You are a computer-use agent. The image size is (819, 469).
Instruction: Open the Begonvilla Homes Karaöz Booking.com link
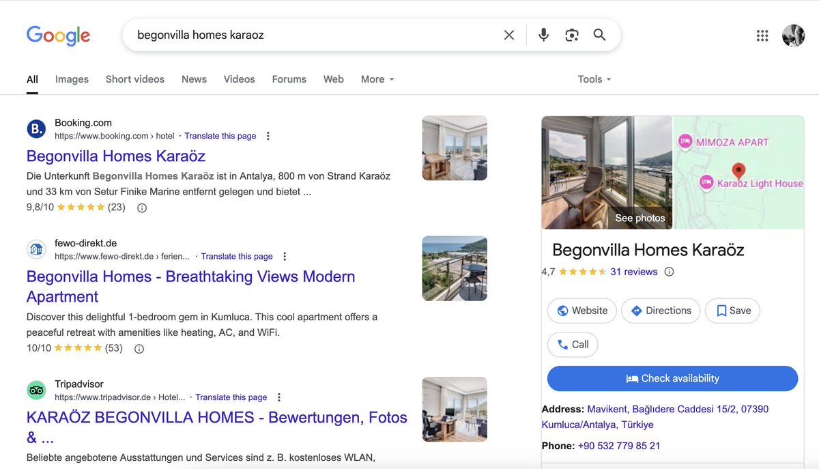(x=116, y=156)
